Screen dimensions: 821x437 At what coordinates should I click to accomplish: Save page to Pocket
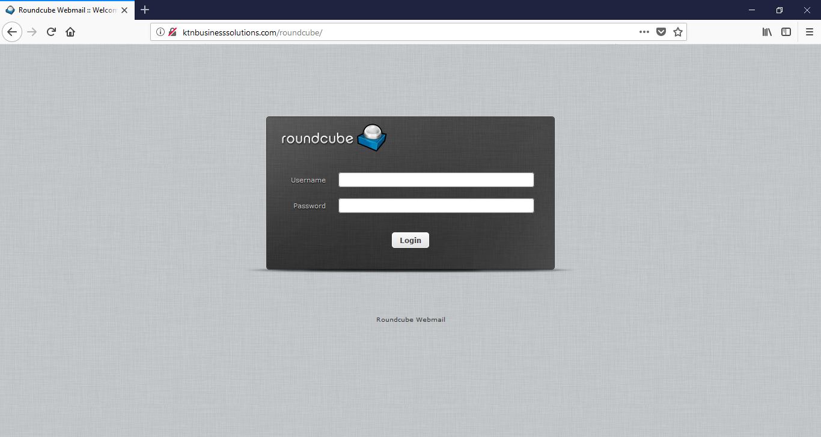[x=661, y=32]
